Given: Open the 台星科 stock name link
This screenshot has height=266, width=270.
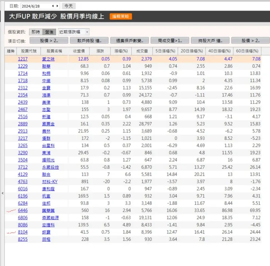Looking at the screenshot, I should click(49, 146).
